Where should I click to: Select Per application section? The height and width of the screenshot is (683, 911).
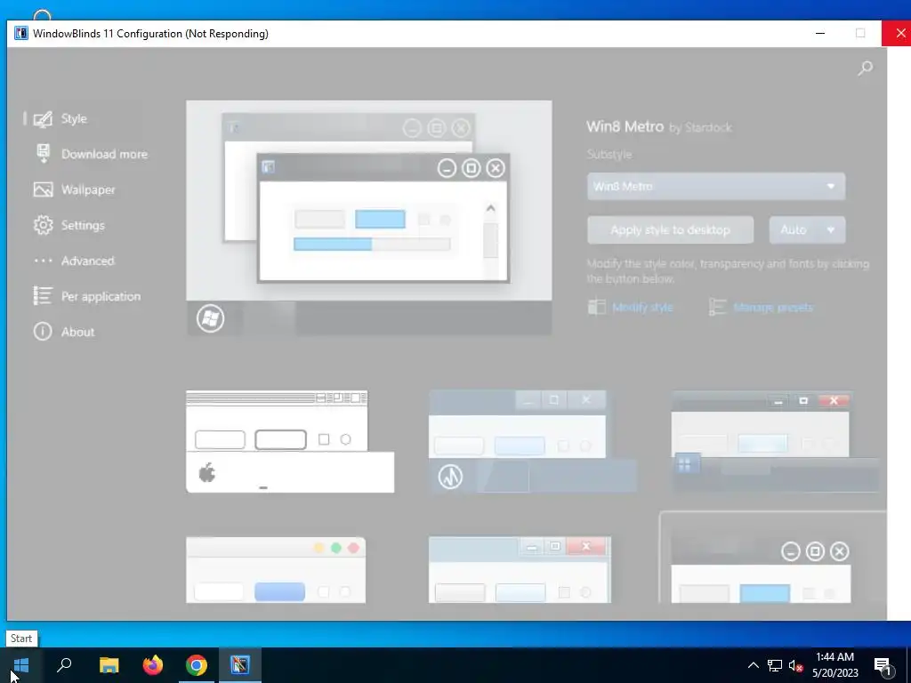point(101,296)
